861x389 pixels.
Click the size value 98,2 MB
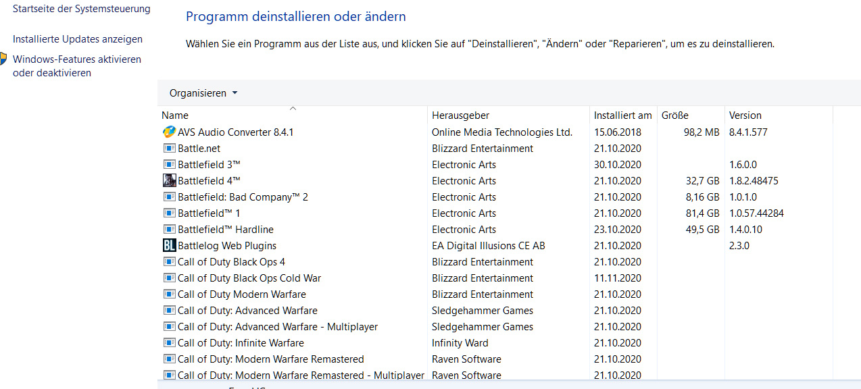702,132
